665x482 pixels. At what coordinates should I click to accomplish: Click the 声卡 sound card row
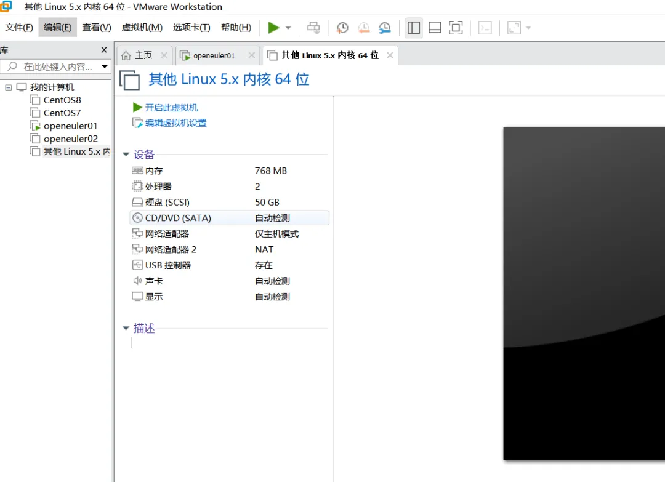point(229,281)
